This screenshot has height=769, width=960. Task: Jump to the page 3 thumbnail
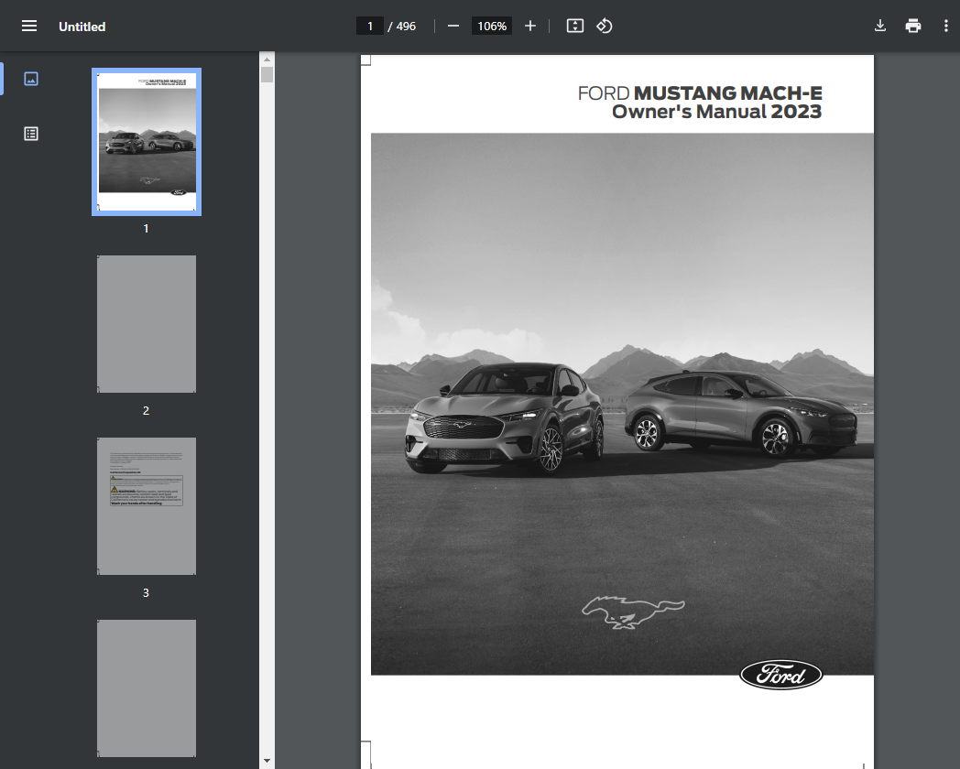[x=147, y=506]
